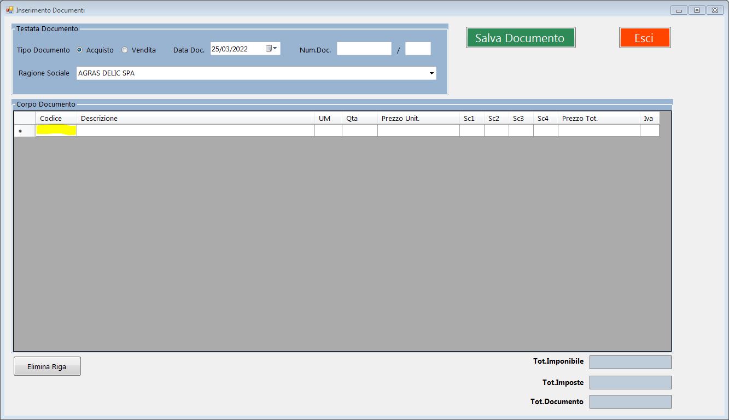This screenshot has height=420, width=729.
Task: Click the Iva column header
Action: (650, 118)
